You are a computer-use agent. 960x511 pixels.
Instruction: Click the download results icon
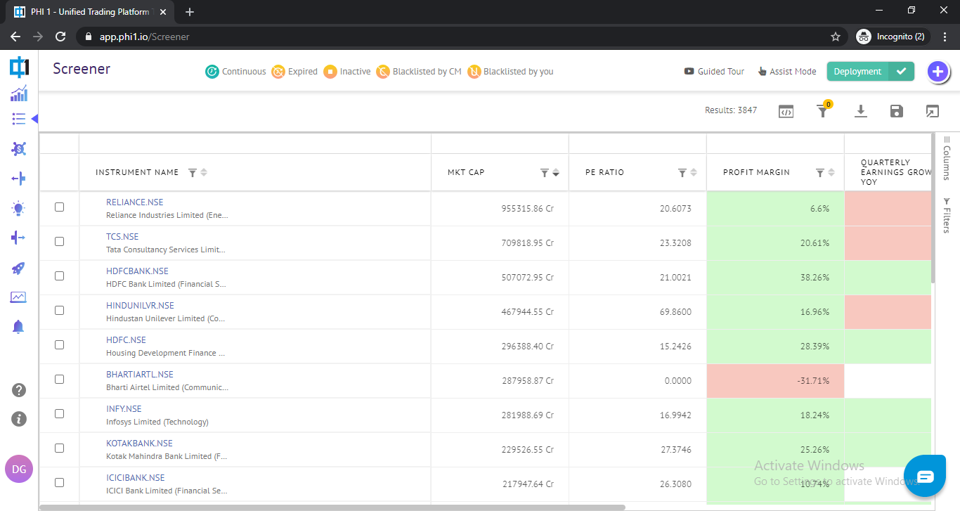pos(860,111)
